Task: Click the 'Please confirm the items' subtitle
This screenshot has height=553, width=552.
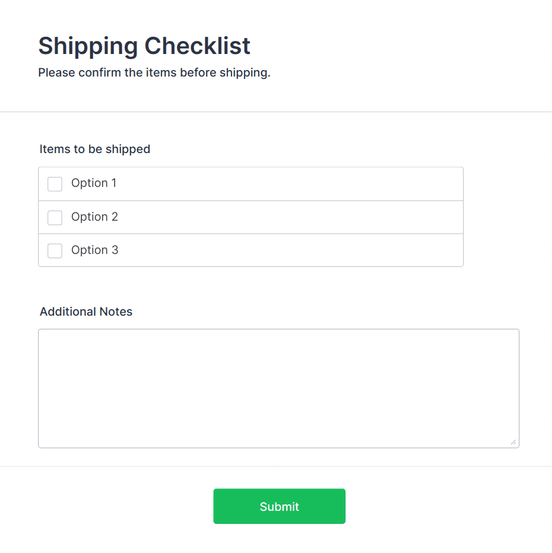Action: point(154,73)
